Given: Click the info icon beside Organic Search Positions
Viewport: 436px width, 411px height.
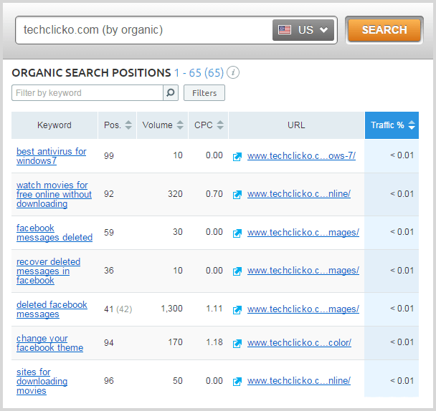Looking at the screenshot, I should (233, 73).
